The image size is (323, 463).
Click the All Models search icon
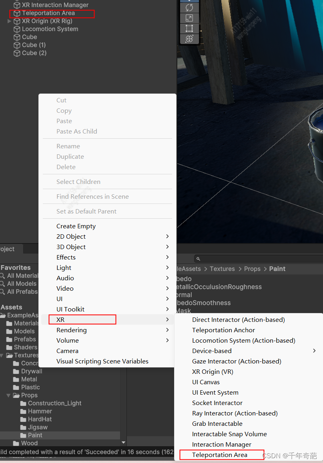click(x=3, y=283)
